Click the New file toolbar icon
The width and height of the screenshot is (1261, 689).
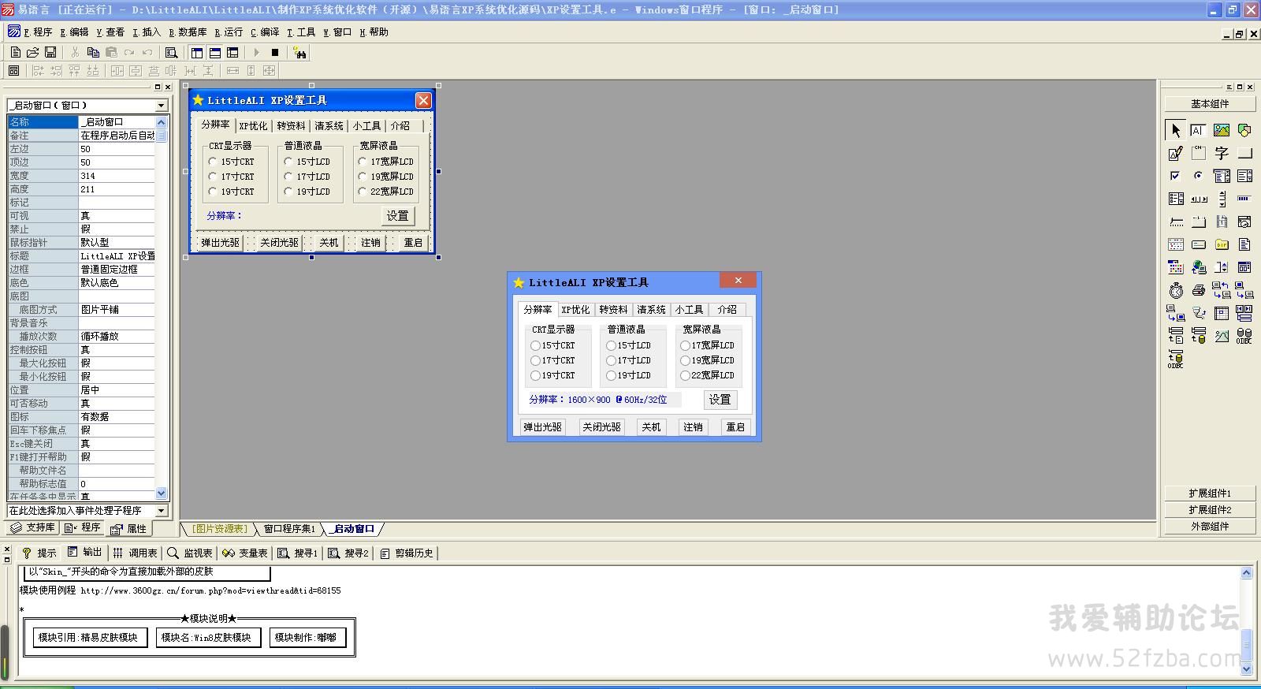pyautogui.click(x=16, y=53)
